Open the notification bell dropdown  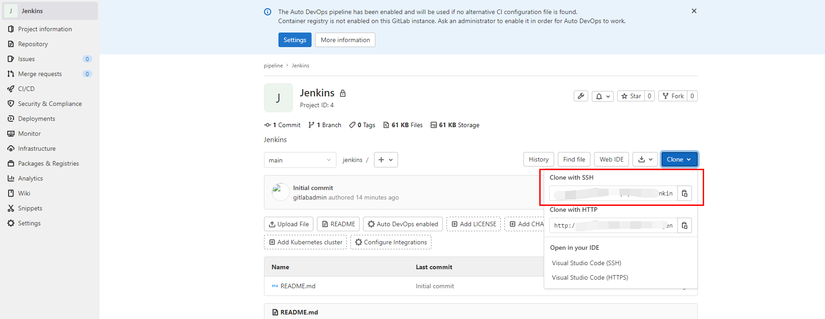click(x=603, y=96)
